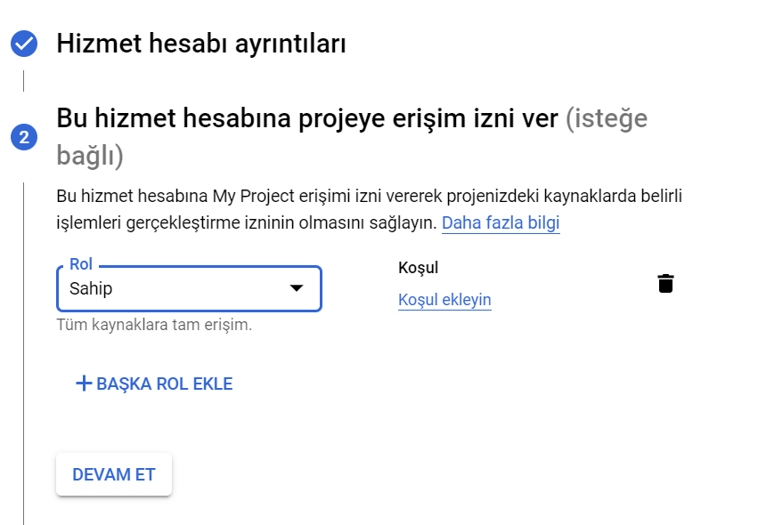This screenshot has width=758, height=525.
Task: Click the description paragraph mentioning My Project
Action: click(x=370, y=210)
